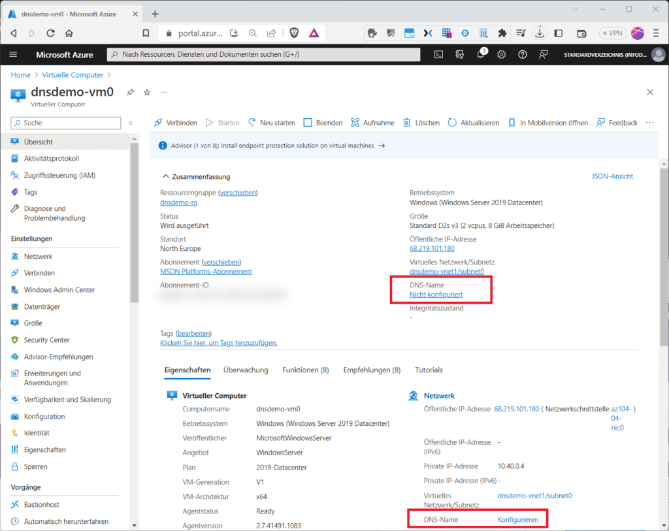The width and height of the screenshot is (669, 531).
Task: Open the notifications bell icon
Action: click(x=481, y=54)
